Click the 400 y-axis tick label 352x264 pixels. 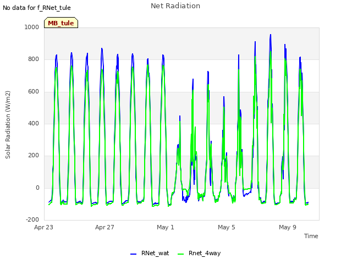pyautogui.click(x=34, y=123)
